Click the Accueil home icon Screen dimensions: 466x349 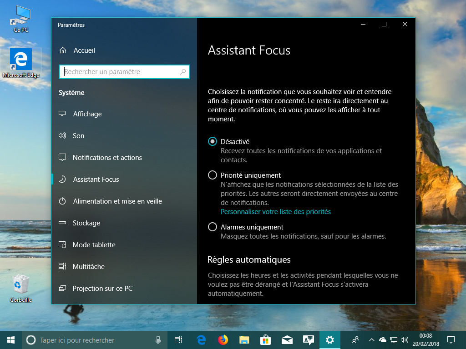pos(63,50)
